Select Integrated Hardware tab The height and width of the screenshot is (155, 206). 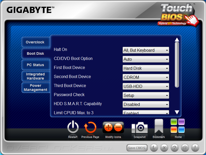(x=36, y=76)
